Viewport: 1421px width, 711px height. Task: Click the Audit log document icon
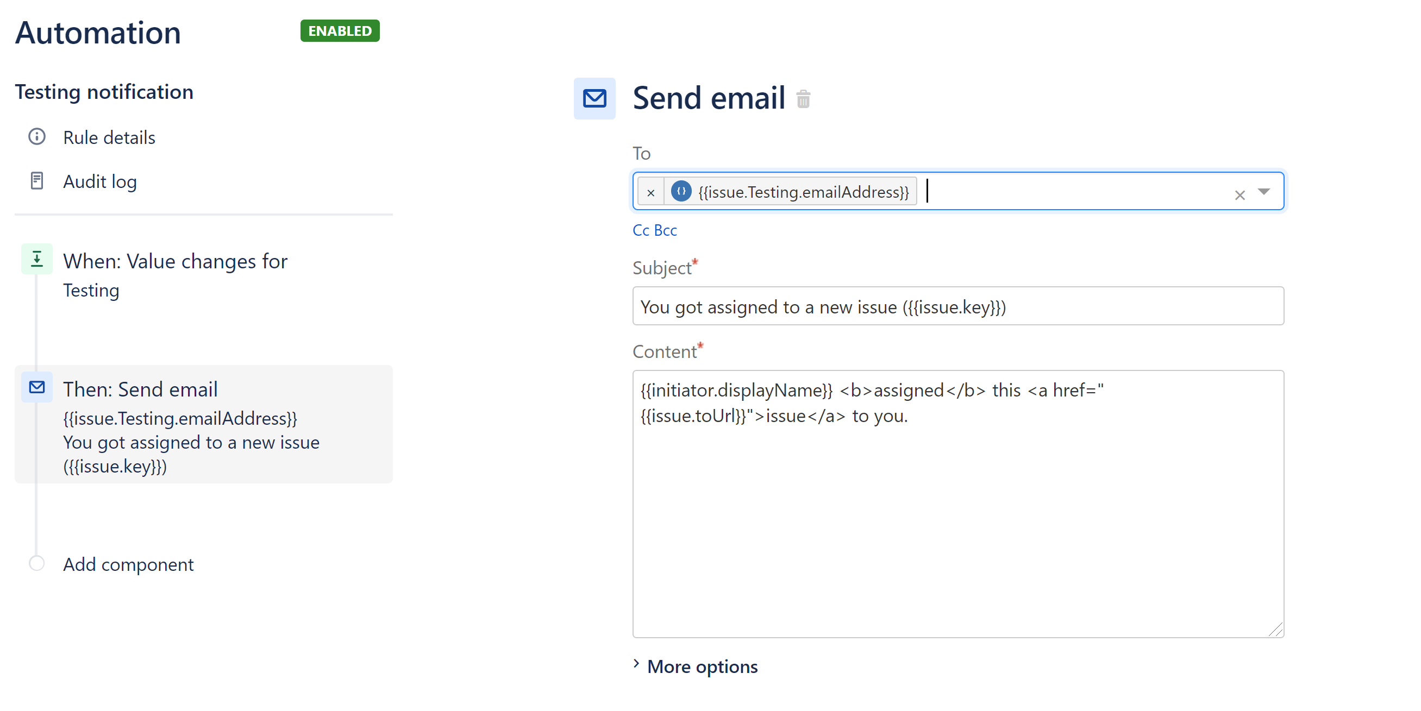(36, 180)
